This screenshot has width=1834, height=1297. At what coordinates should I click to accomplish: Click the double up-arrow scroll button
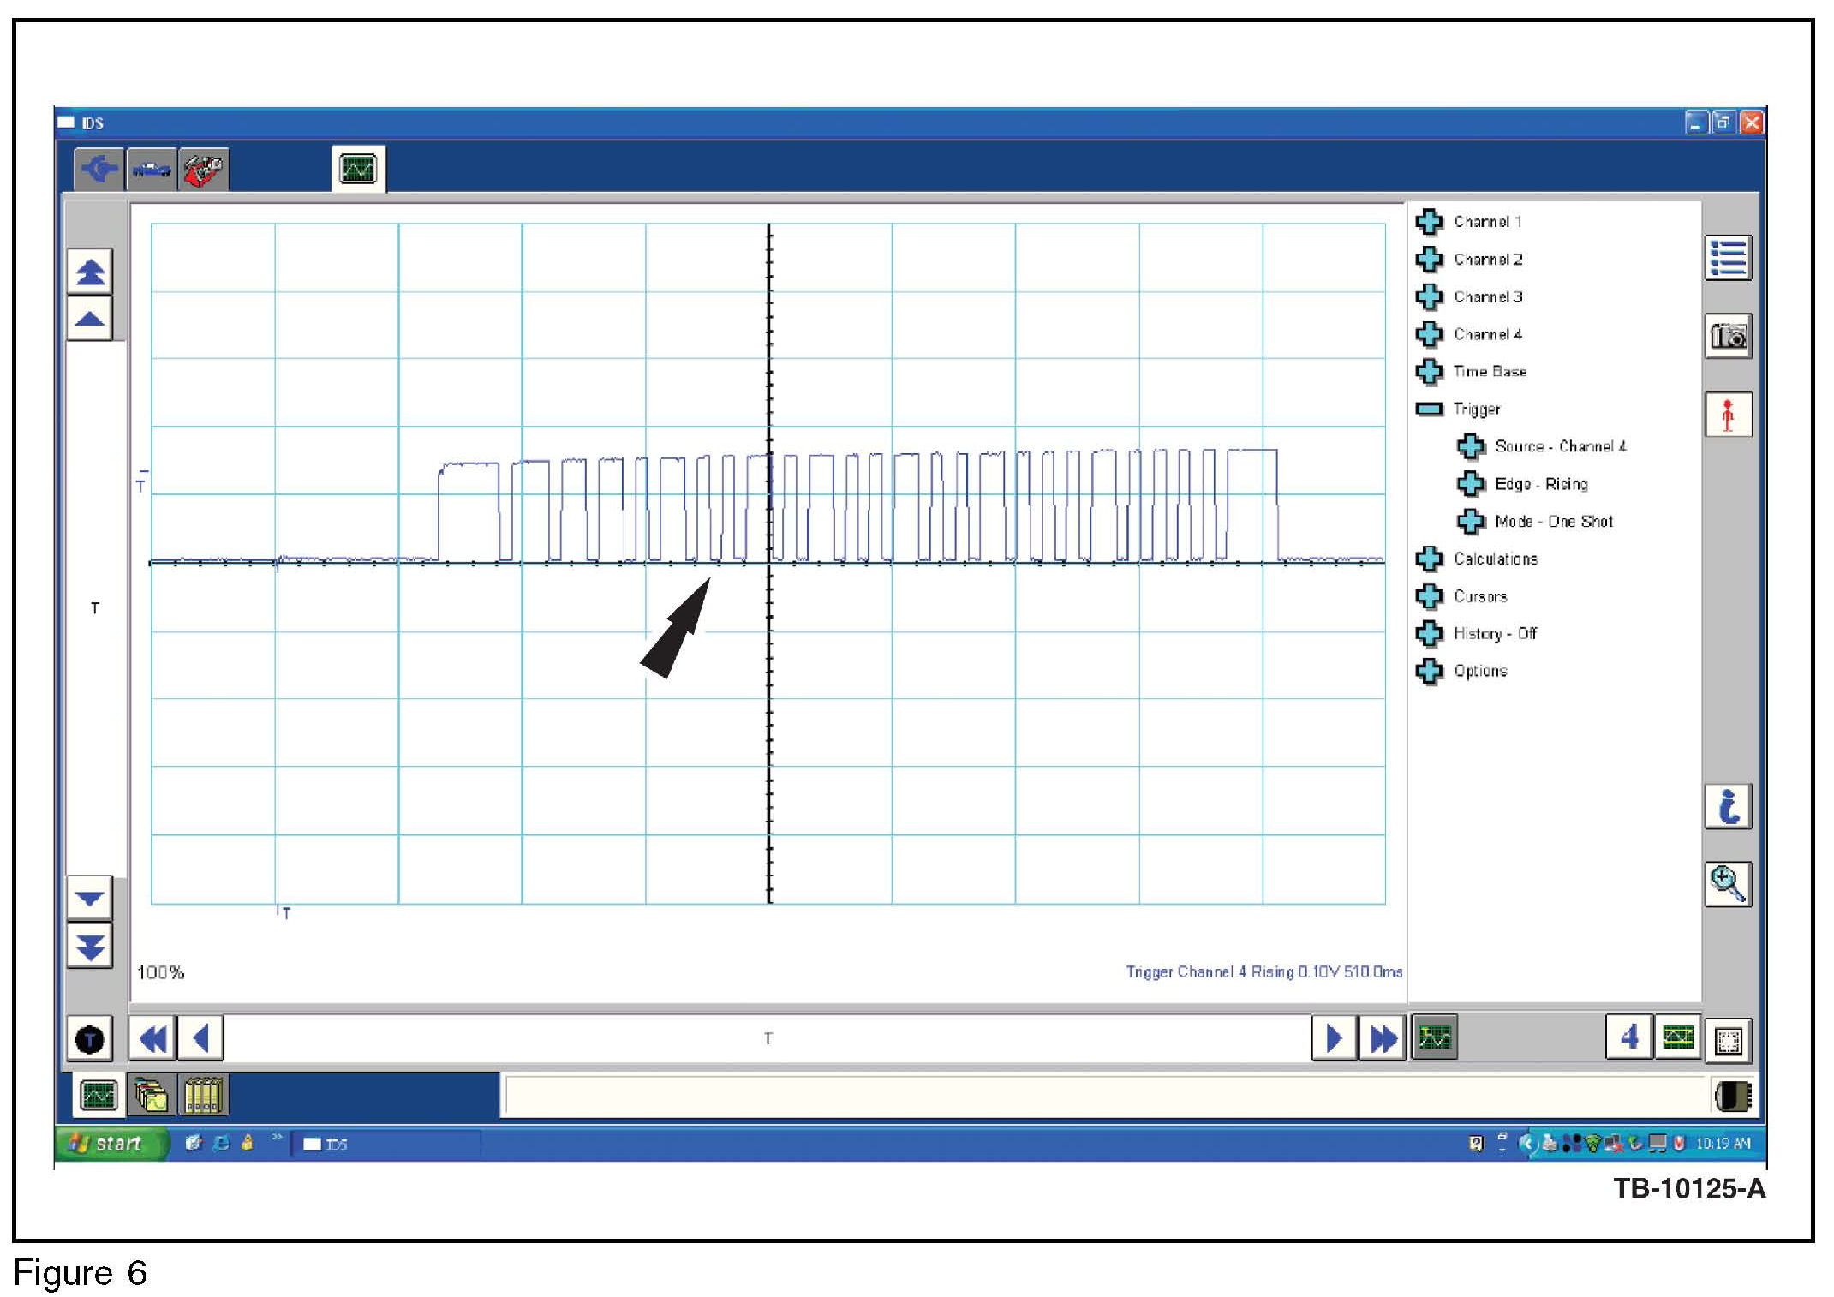[90, 272]
